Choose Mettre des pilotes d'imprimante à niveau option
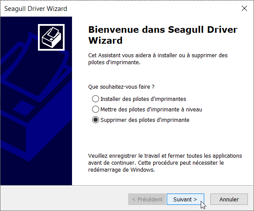This screenshot has width=254, height=211. tap(147, 110)
